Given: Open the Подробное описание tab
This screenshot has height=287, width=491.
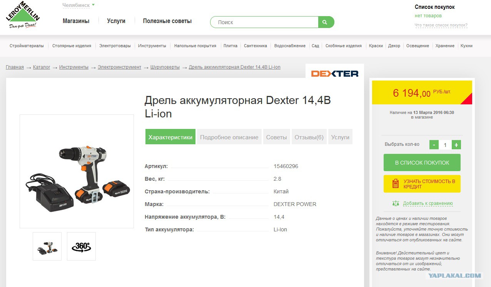Looking at the screenshot, I should point(229,137).
